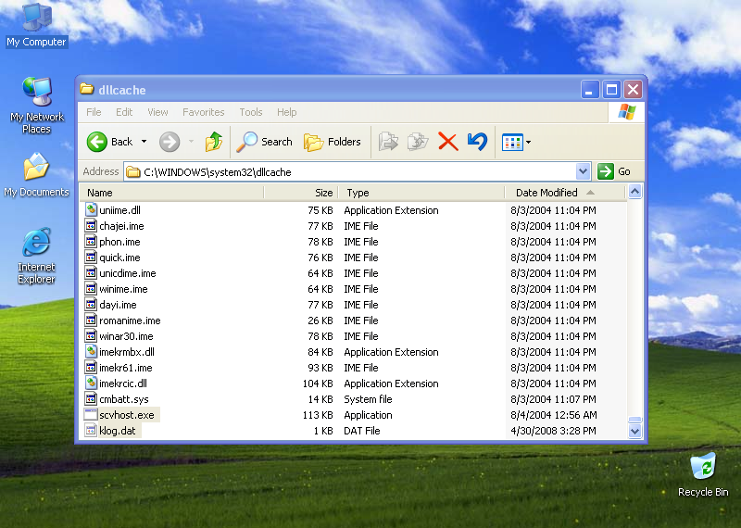Screen dimensions: 741x528
Task: Open the Views dropdown arrow
Action: (x=528, y=142)
